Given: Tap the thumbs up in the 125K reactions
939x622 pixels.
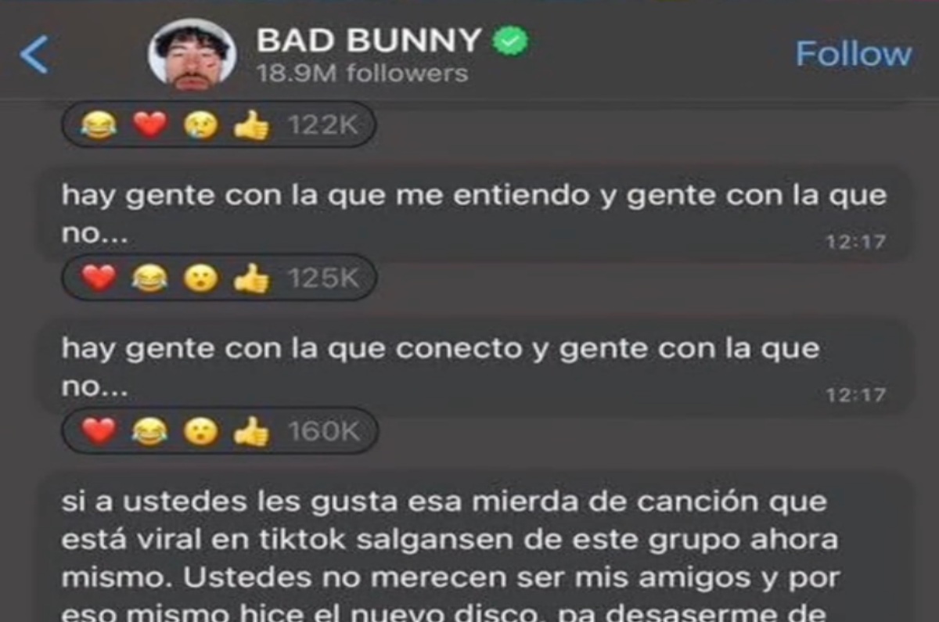Looking at the screenshot, I should coord(251,278).
